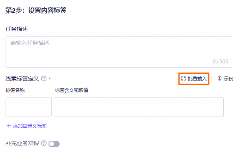
Task: Click the plus icon before 添加自定义标签
Action: click(x=9, y=126)
